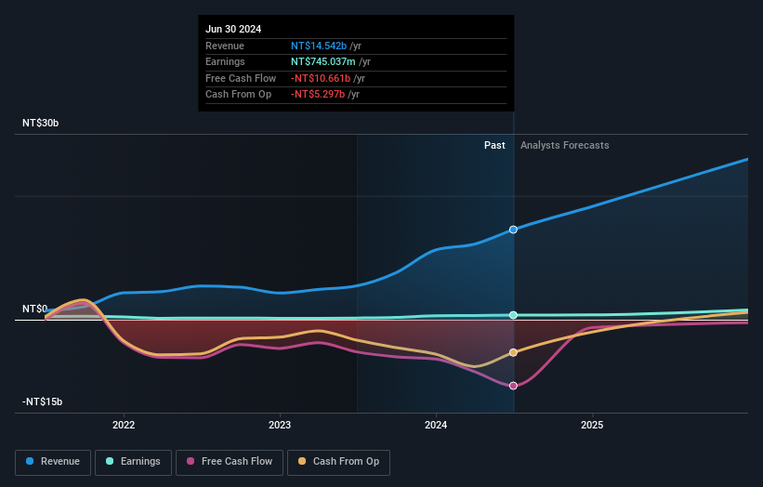Click the 2022 x-axis label
Image resolution: width=763 pixels, height=487 pixels.
click(x=124, y=425)
